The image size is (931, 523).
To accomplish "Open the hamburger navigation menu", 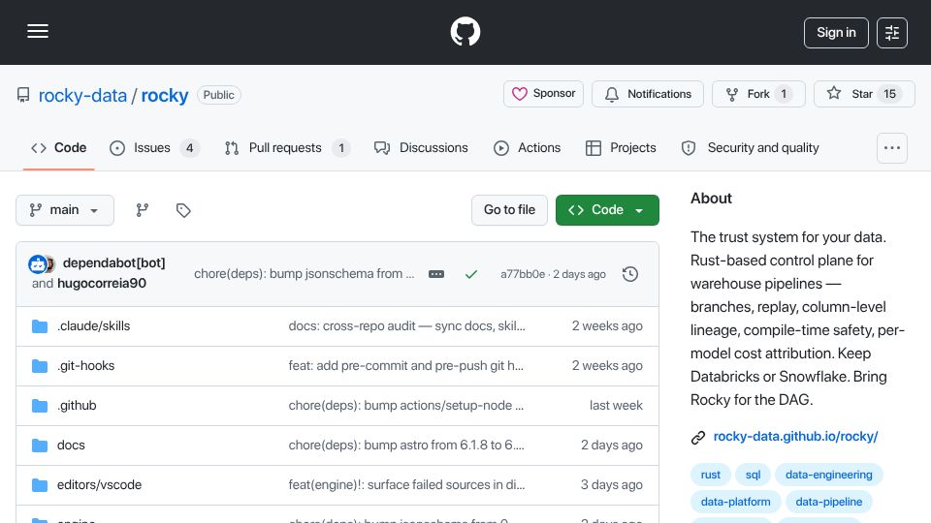I will (x=38, y=31).
